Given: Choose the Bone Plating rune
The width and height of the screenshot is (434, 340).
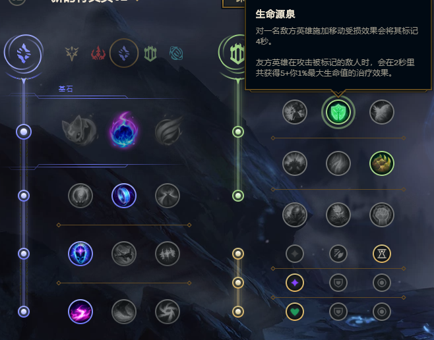Looking at the screenshot, I should click(x=382, y=163).
